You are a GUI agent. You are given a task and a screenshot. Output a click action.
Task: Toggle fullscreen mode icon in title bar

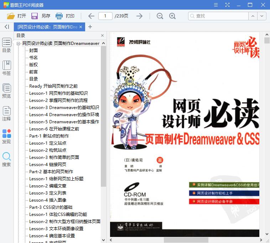tap(228, 5)
